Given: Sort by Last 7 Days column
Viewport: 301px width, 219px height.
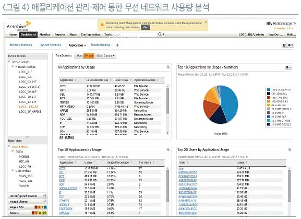Looking at the screenshot, I should click(x=123, y=80).
